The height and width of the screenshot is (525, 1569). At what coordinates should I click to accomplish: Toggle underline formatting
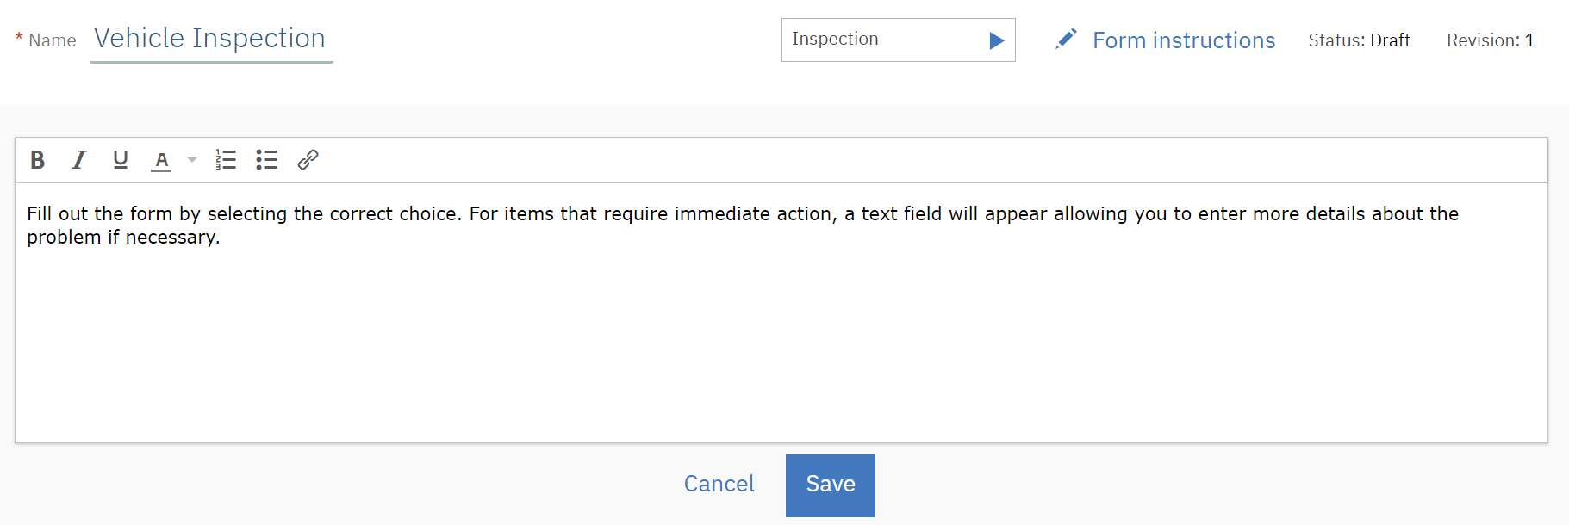click(x=120, y=159)
